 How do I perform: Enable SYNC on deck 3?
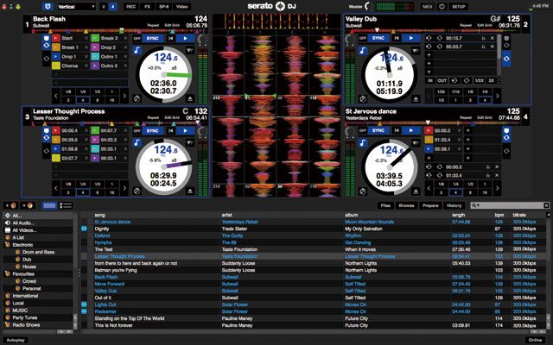(x=152, y=130)
